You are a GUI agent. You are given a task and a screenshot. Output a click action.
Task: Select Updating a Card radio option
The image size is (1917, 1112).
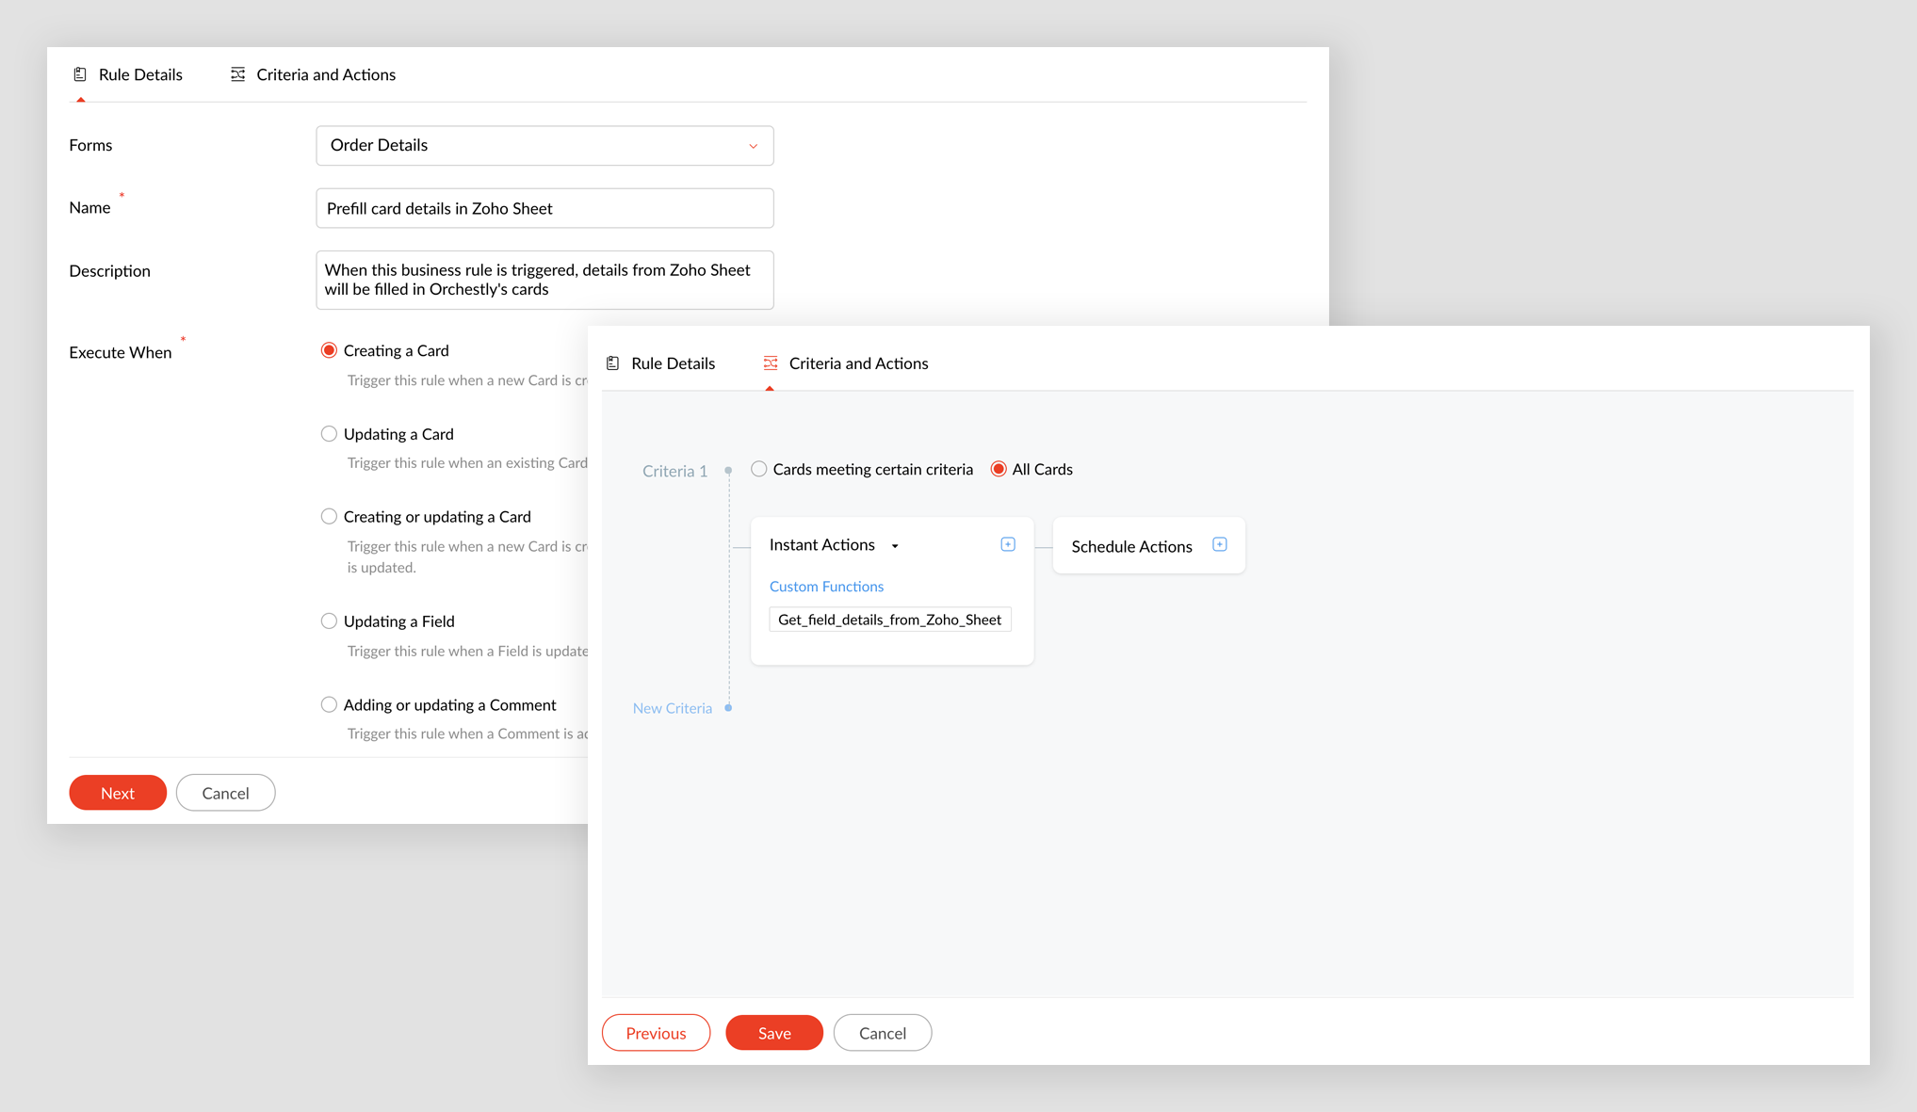point(329,434)
